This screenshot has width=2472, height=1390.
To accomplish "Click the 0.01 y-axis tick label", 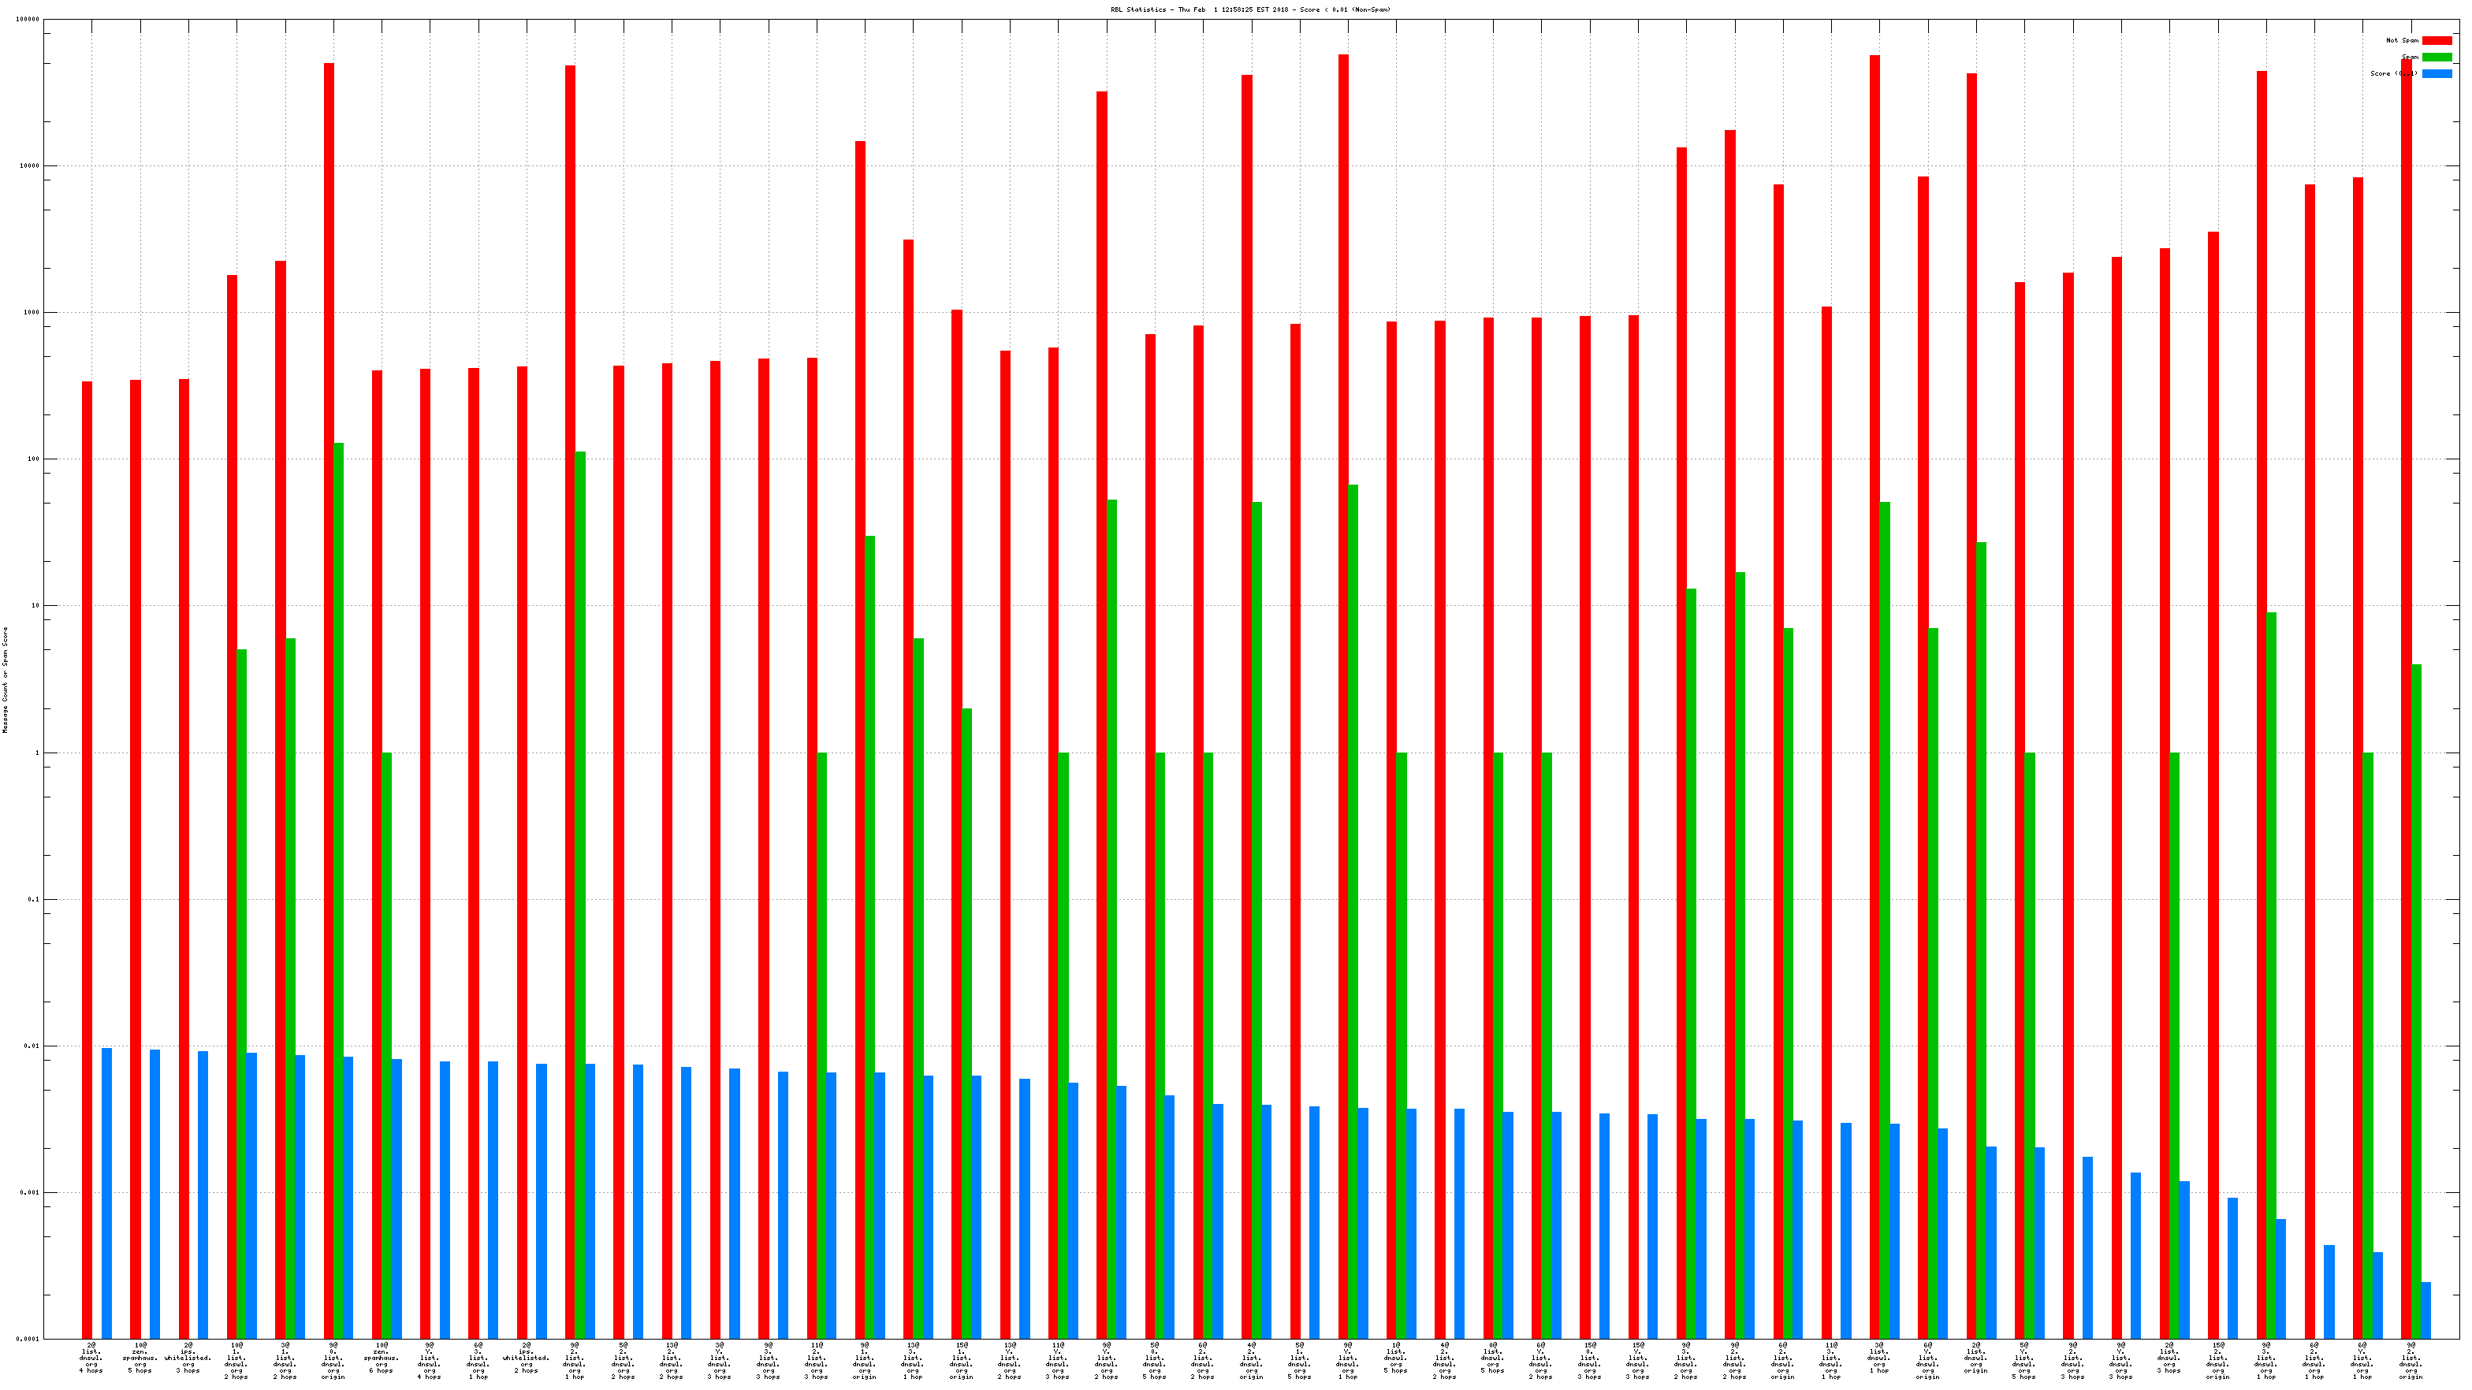I will click(32, 1046).
